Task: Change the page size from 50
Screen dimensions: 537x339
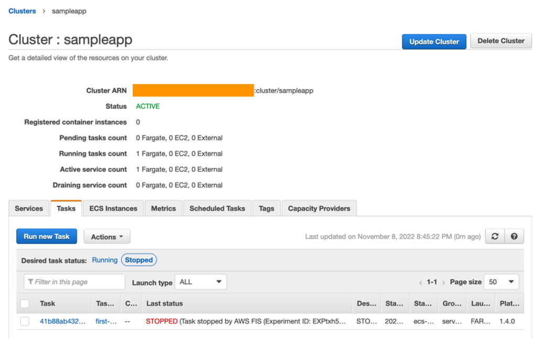Action: (x=501, y=281)
